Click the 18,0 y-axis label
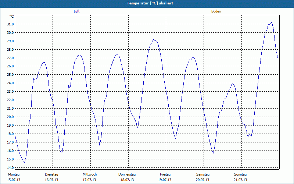The height and width of the screenshot is (184, 294). click(10, 134)
